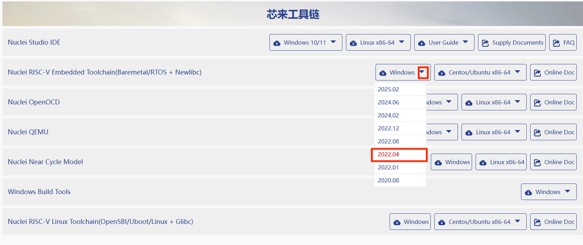Screen dimensions: 583x245
Task: Click the FAQ external link icon
Action: pos(556,43)
